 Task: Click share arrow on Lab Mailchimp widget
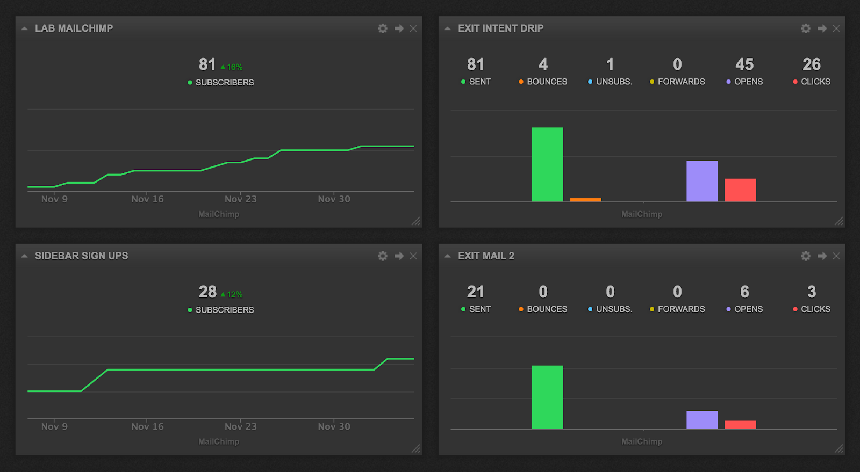(x=399, y=28)
